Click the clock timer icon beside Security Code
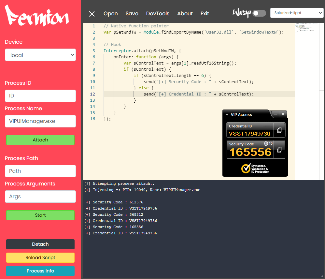 click(x=266, y=143)
